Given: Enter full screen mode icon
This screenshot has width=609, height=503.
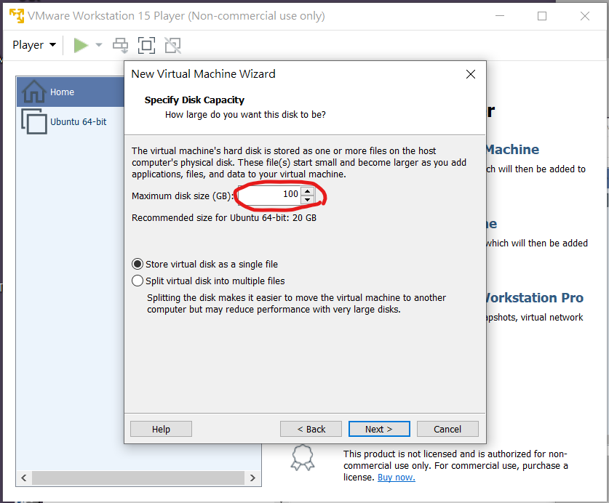Looking at the screenshot, I should [146, 45].
